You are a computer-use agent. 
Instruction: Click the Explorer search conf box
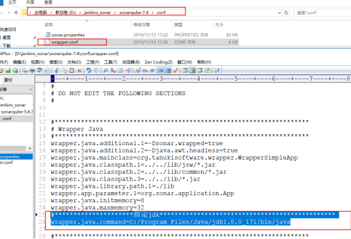[322, 13]
